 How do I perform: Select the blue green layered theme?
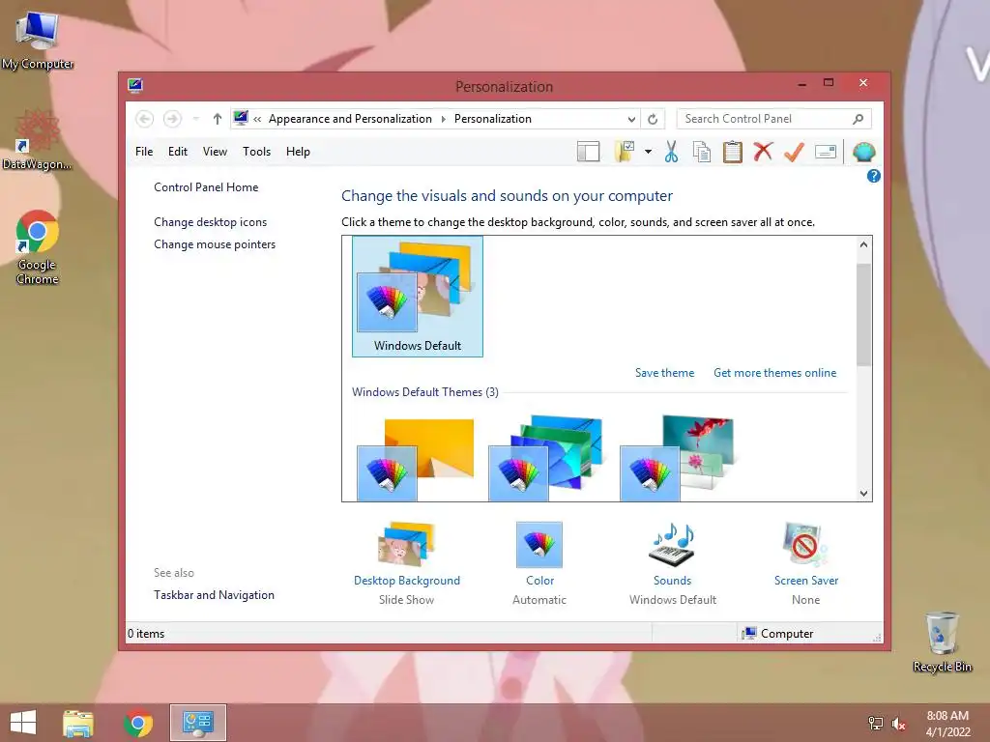[x=545, y=459]
